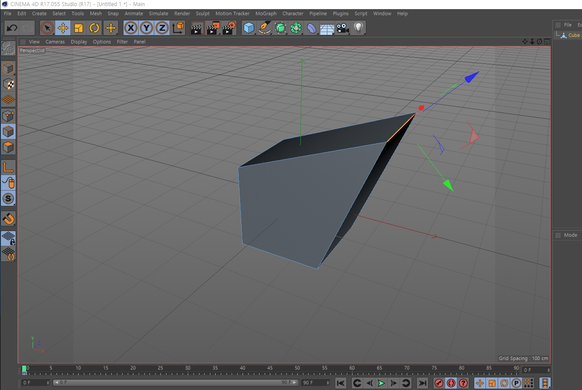Step to next frame

point(393,383)
